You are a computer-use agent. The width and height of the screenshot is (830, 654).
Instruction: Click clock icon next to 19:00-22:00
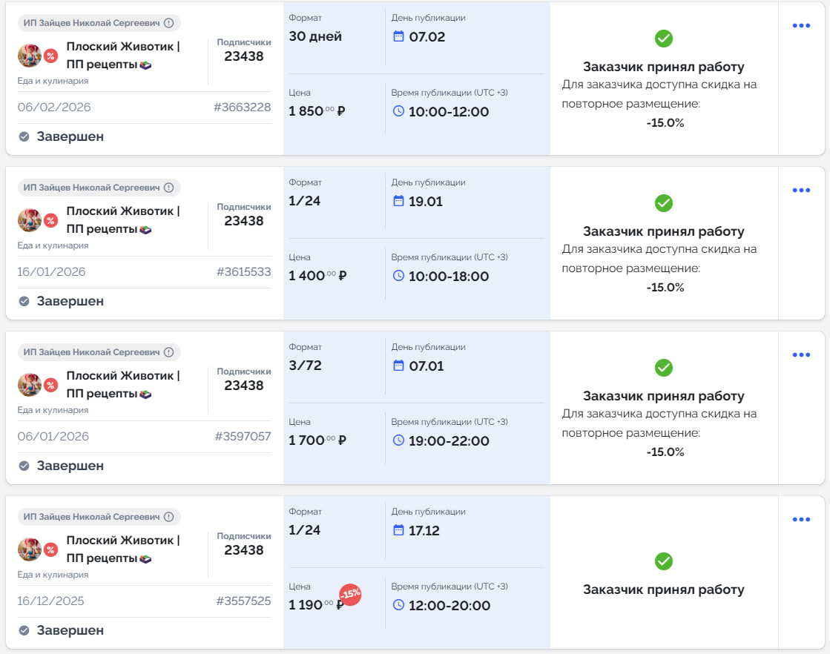(x=398, y=440)
